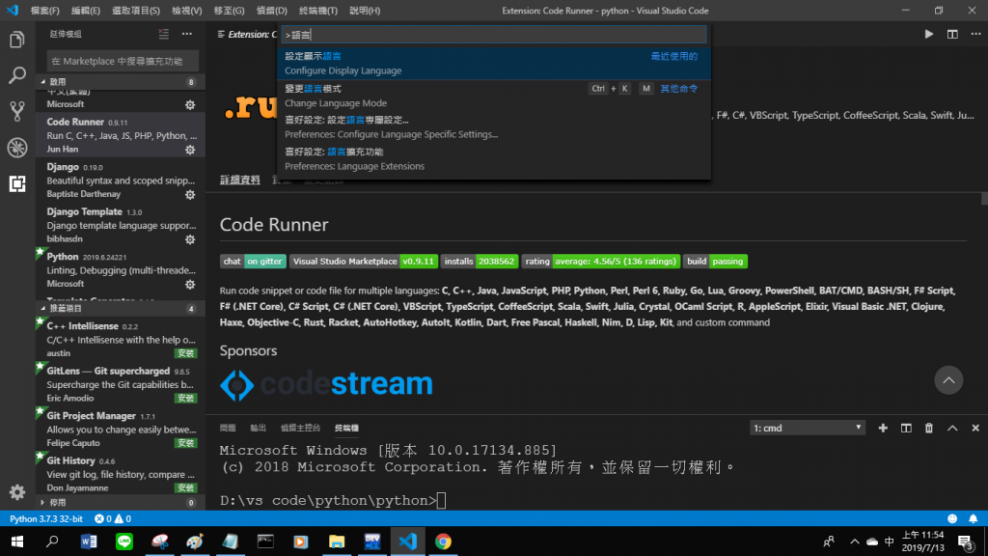This screenshot has height=556, width=988.
Task: Close the terminal panel
Action: click(975, 428)
